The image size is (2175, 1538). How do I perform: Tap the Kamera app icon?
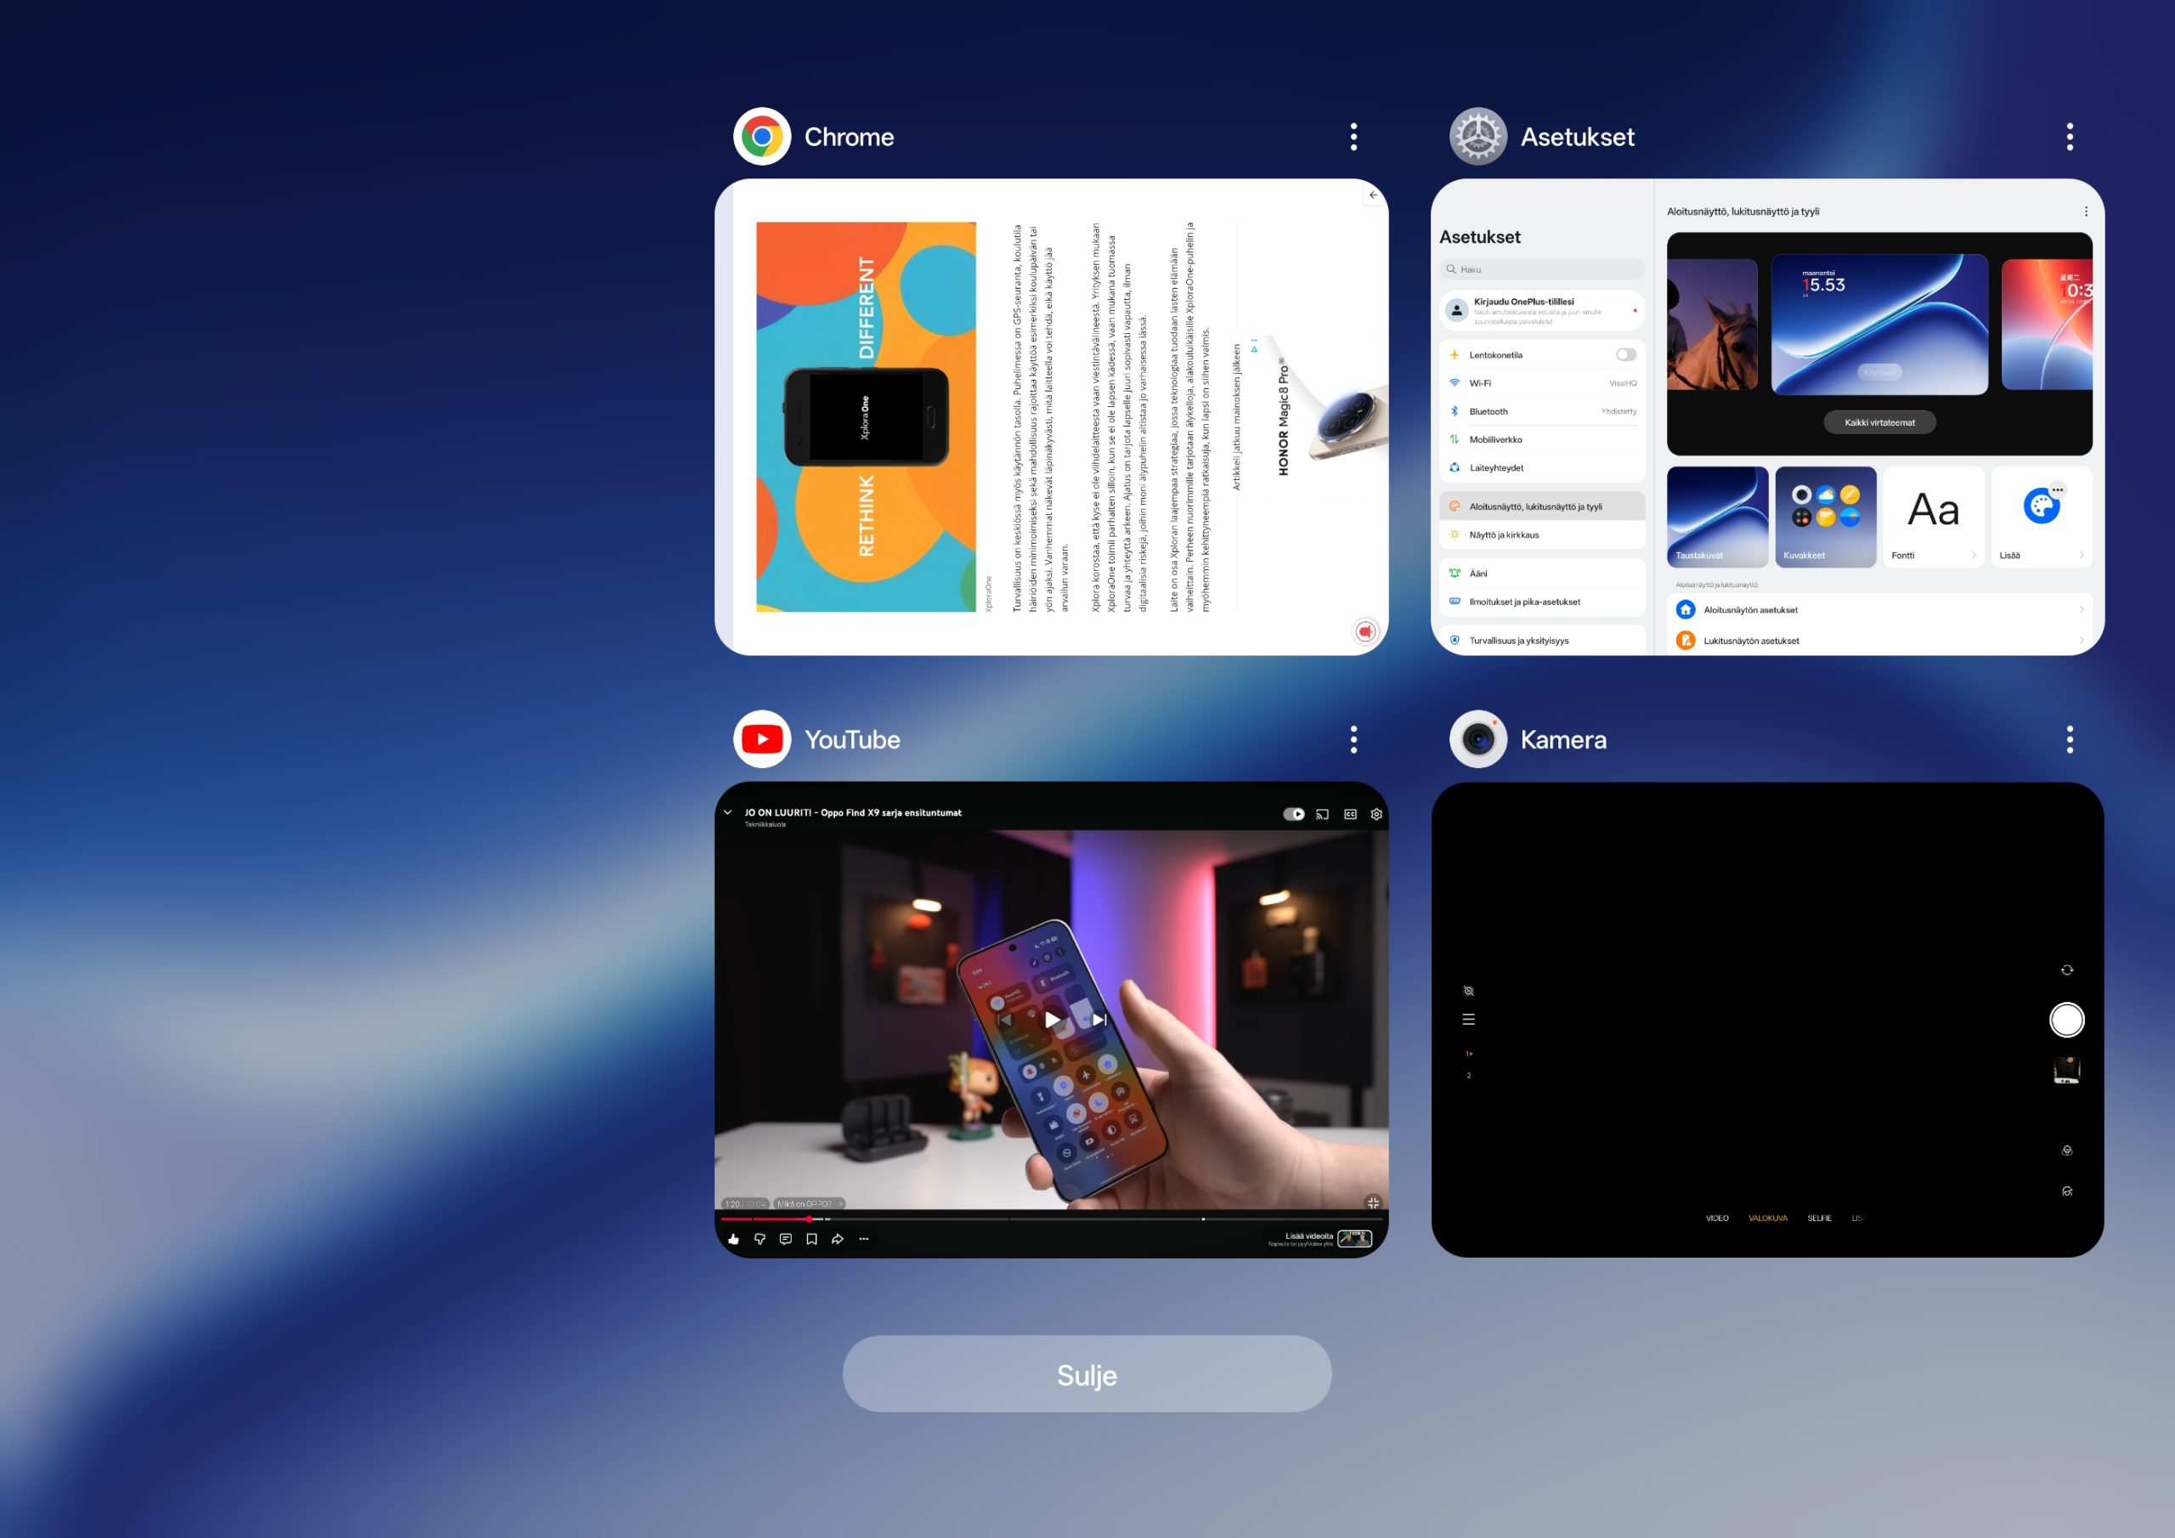tap(1477, 739)
